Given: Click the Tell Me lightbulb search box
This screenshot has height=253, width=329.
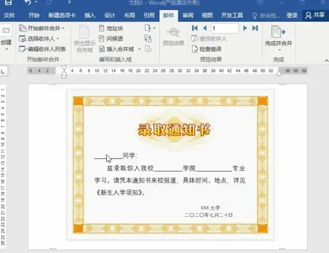Looking at the screenshot, I should (266, 16).
